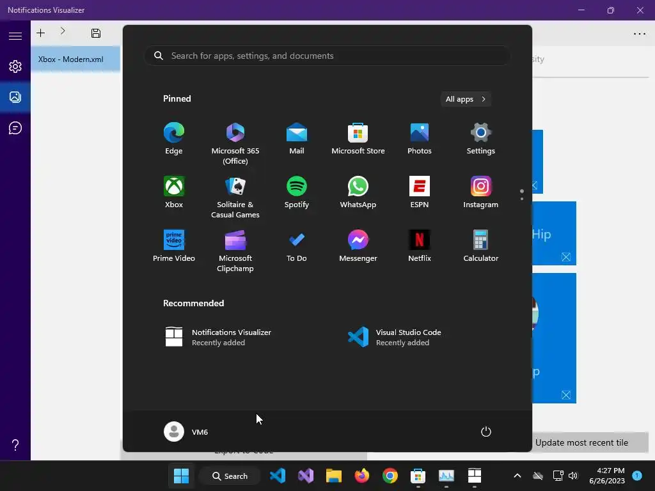Viewport: 655px width, 491px height.
Task: Launch the Xbox app
Action: coord(174,192)
